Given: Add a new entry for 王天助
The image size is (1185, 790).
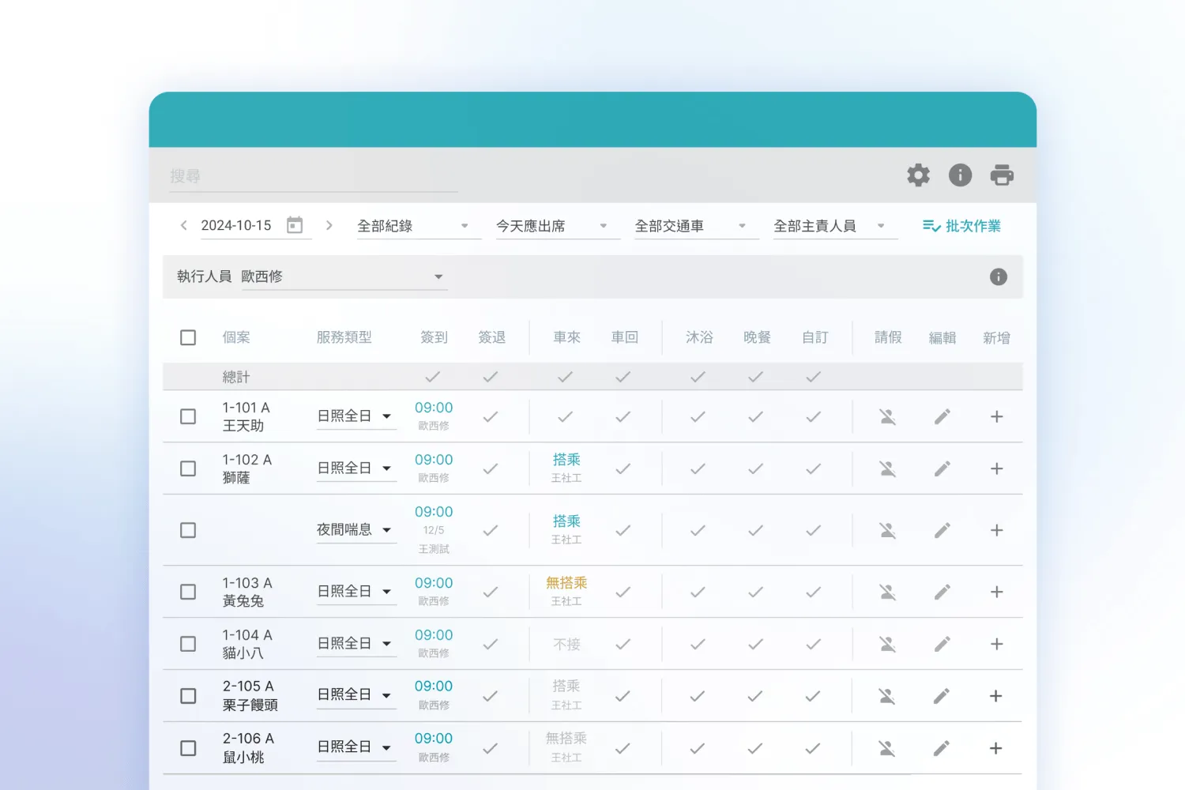Looking at the screenshot, I should [997, 416].
